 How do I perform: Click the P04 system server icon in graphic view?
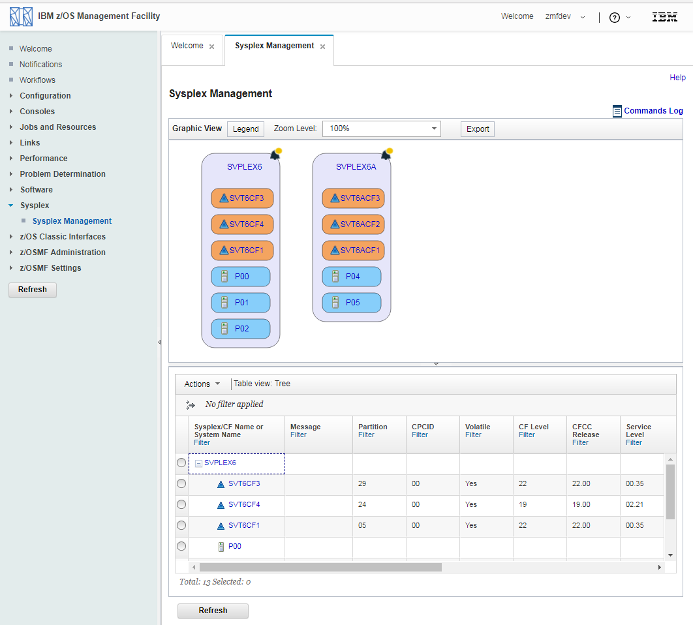335,277
